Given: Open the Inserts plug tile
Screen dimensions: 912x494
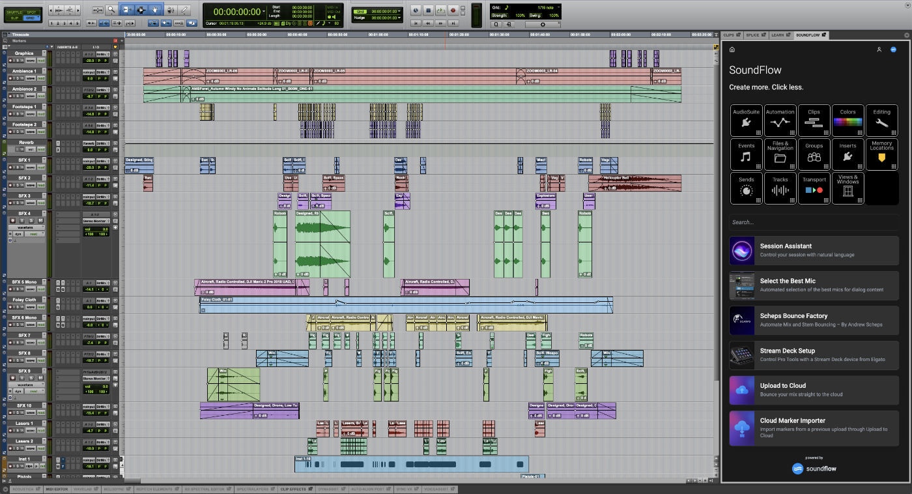Looking at the screenshot, I should tap(848, 154).
